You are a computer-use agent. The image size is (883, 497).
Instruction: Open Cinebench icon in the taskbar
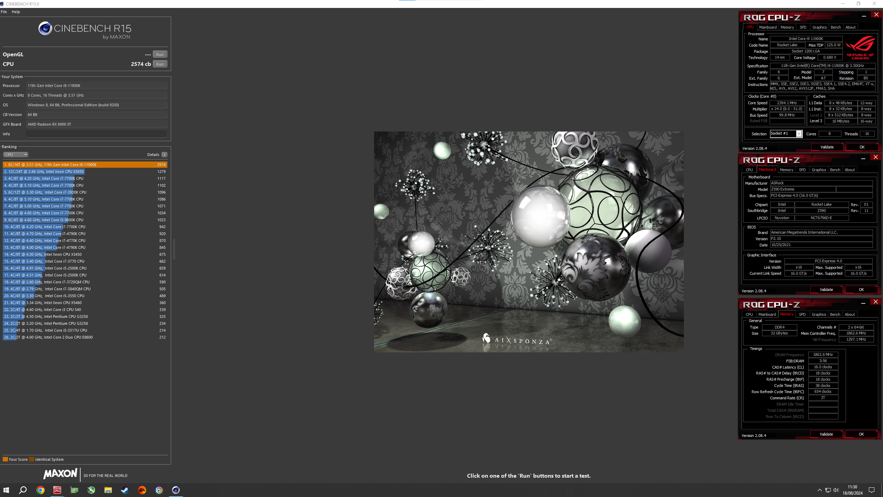click(176, 490)
